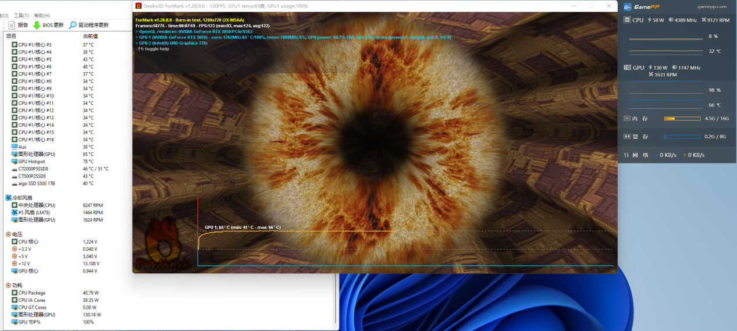Open 驱动程序更新 driver update search
This screenshot has height=331, width=737.
[89, 25]
